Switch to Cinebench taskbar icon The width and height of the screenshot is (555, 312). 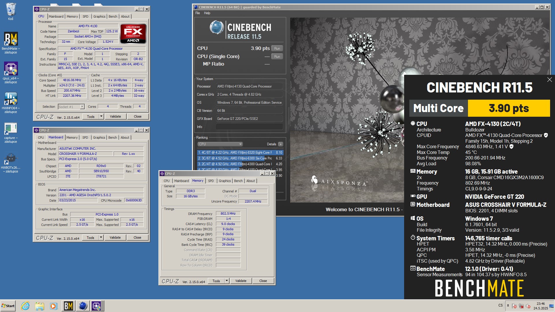click(x=83, y=306)
